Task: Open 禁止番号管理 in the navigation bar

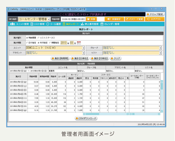Action: [90, 24]
